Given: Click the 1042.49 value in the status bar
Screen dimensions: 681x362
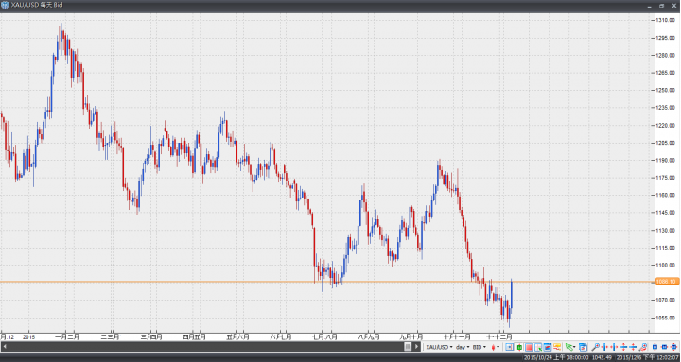Looking at the screenshot, I should tap(602, 357).
